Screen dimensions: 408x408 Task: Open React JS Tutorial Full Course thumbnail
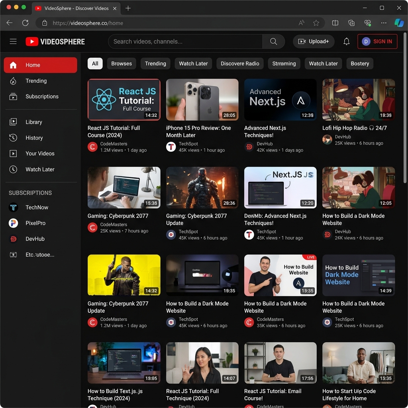[x=124, y=100]
